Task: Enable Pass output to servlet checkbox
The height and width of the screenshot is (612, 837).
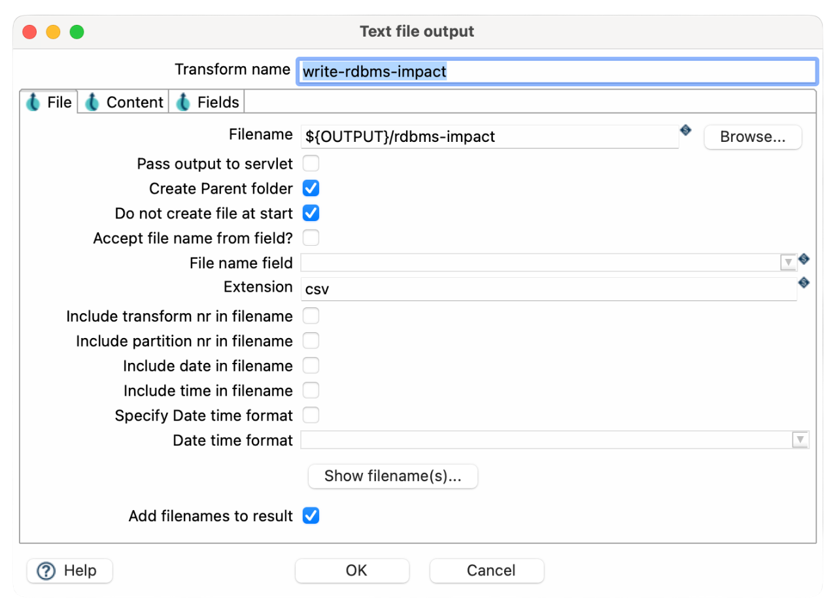Action: tap(311, 163)
